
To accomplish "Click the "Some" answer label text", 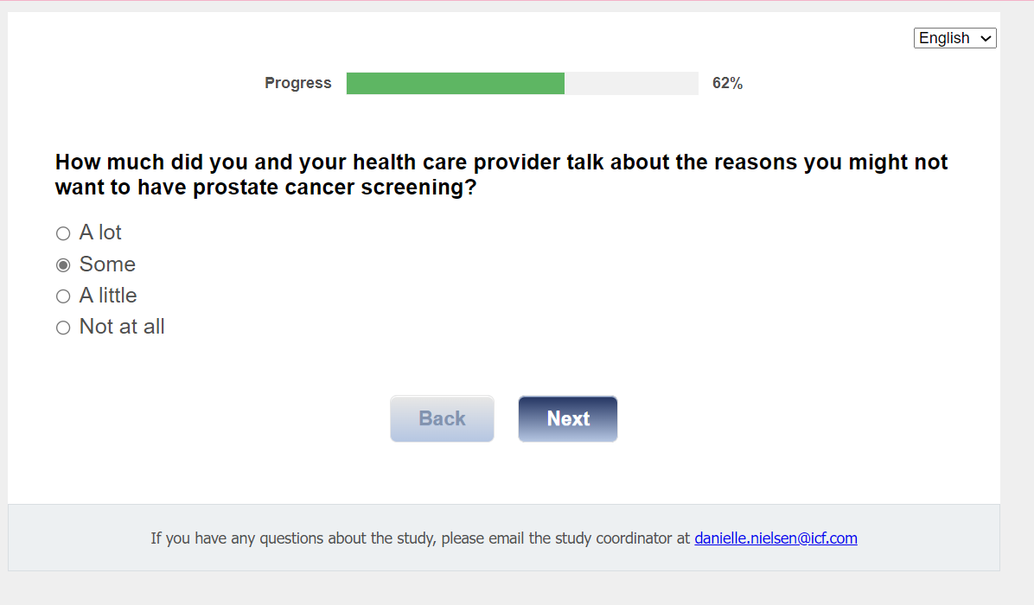I will point(107,264).
